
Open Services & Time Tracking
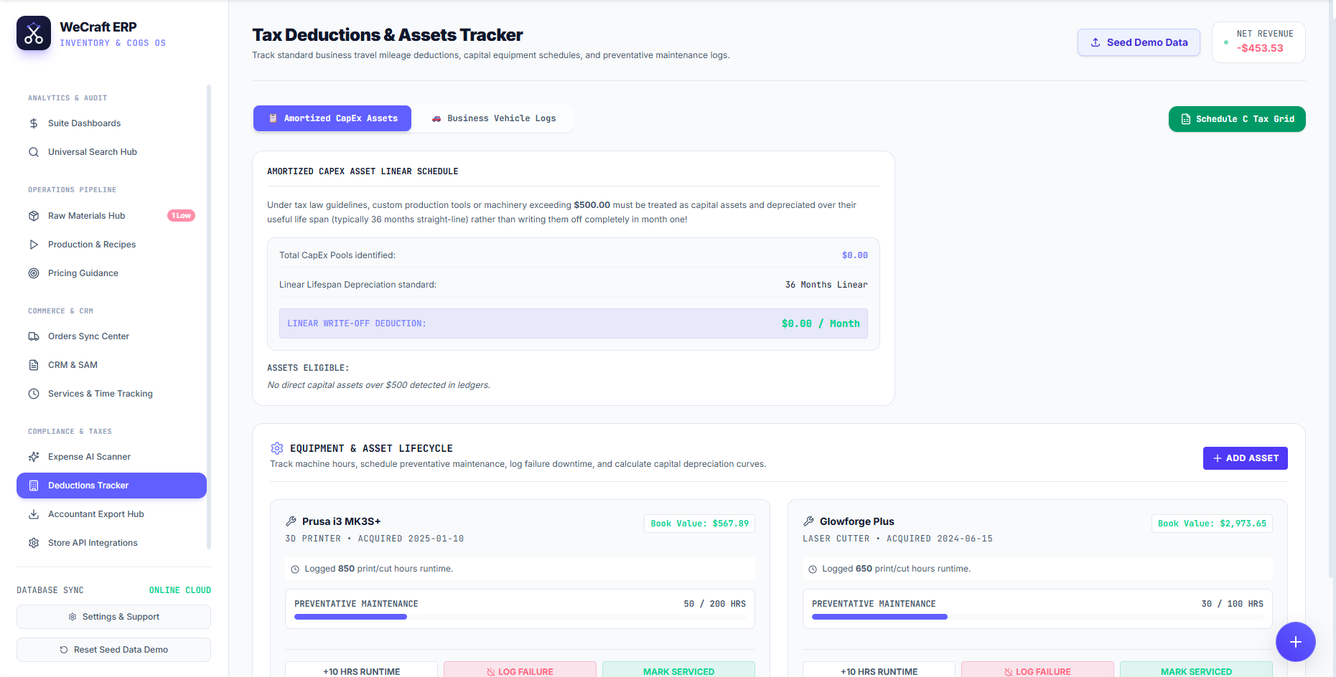(x=111, y=394)
